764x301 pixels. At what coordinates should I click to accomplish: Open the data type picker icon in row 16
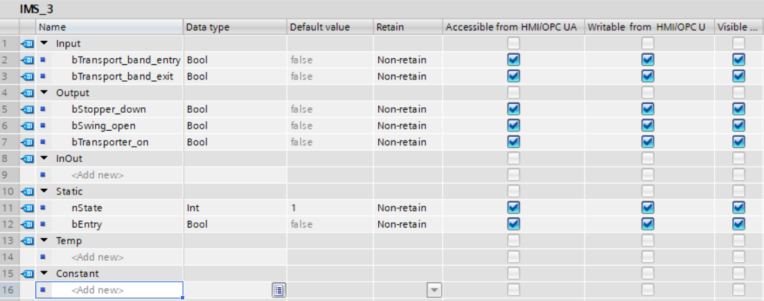pyautogui.click(x=278, y=291)
